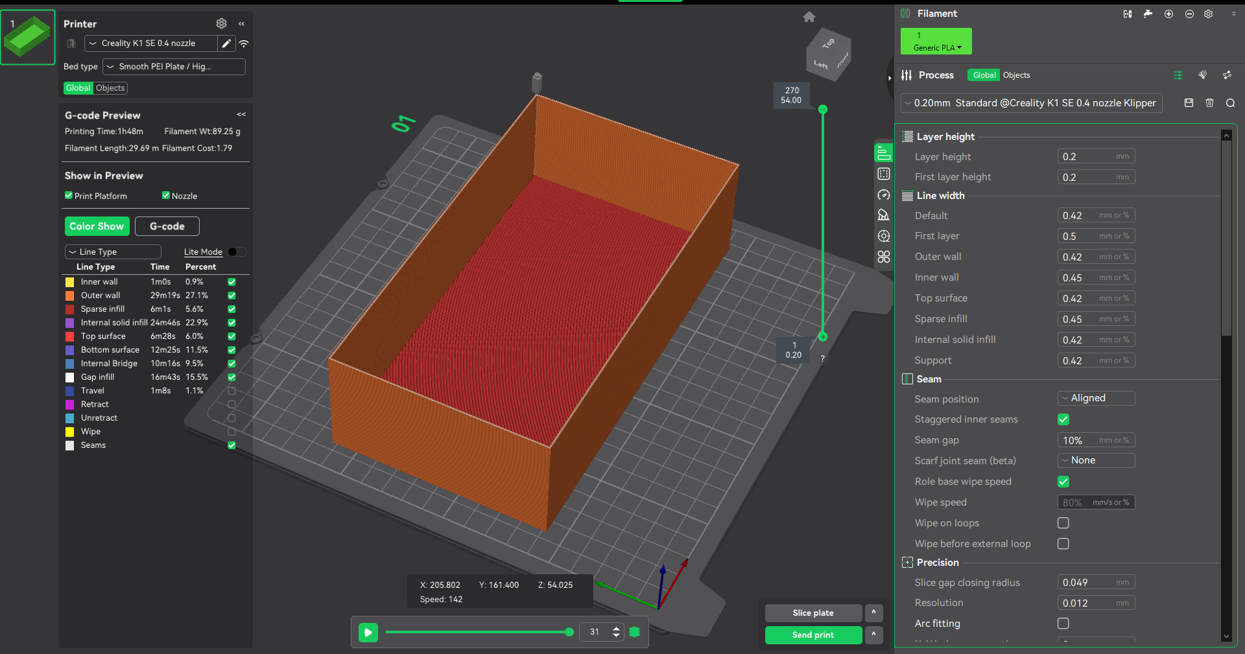The height and width of the screenshot is (654, 1245).
Task: Hide Outer wall lines in the preview
Action: 231,296
